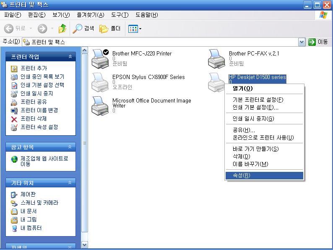Image resolution: width=333 pixels, height=250 pixels.
Task: Choose 인쇄 일시 중지(G) in context menu
Action: pos(264,118)
